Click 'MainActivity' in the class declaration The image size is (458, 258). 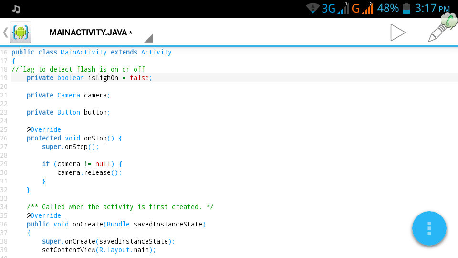(x=83, y=52)
